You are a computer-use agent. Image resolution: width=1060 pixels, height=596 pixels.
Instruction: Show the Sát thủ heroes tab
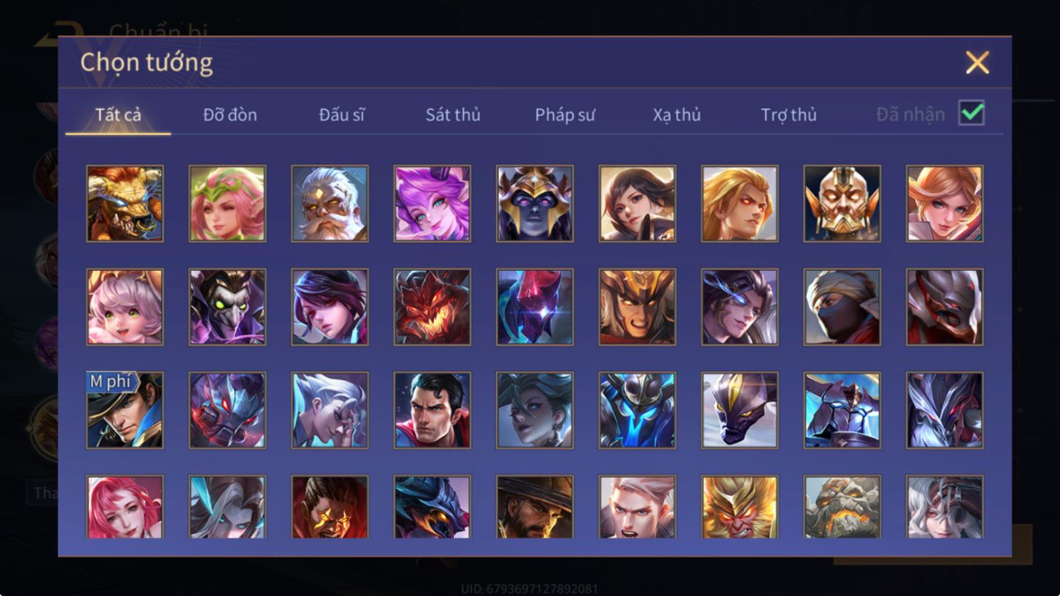tap(453, 114)
